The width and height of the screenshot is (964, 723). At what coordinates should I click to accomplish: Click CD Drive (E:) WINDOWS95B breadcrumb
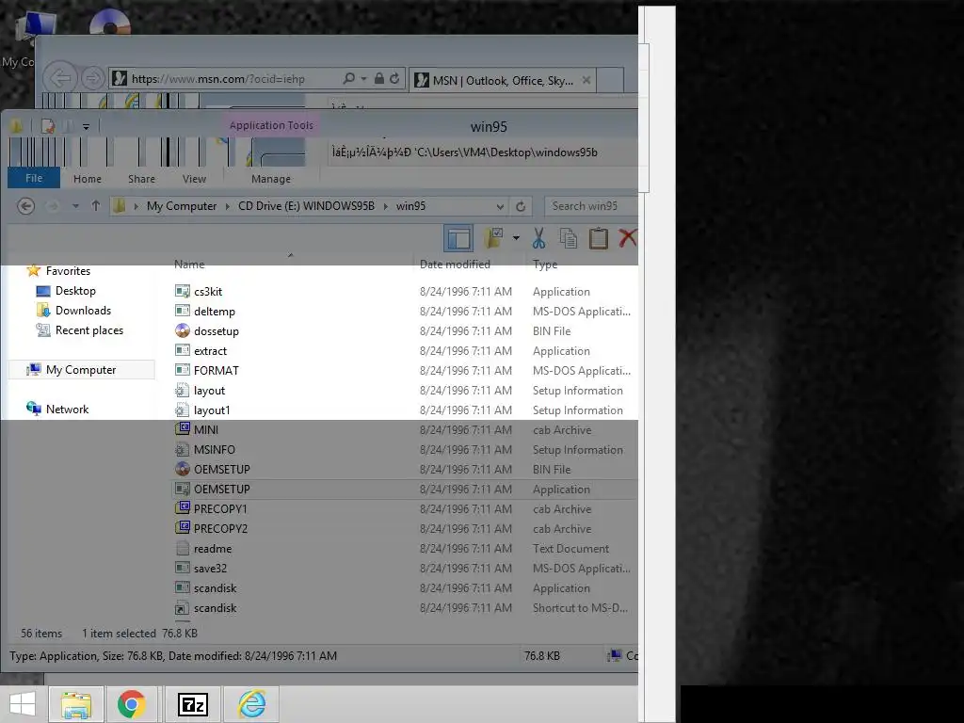[x=306, y=206]
